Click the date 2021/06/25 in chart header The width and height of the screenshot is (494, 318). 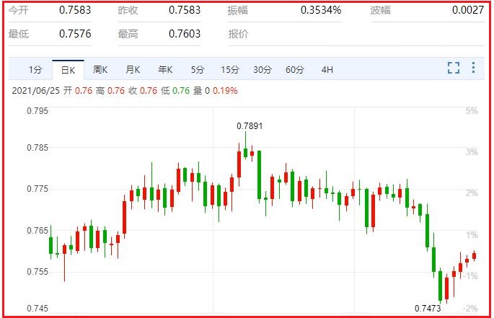(35, 91)
